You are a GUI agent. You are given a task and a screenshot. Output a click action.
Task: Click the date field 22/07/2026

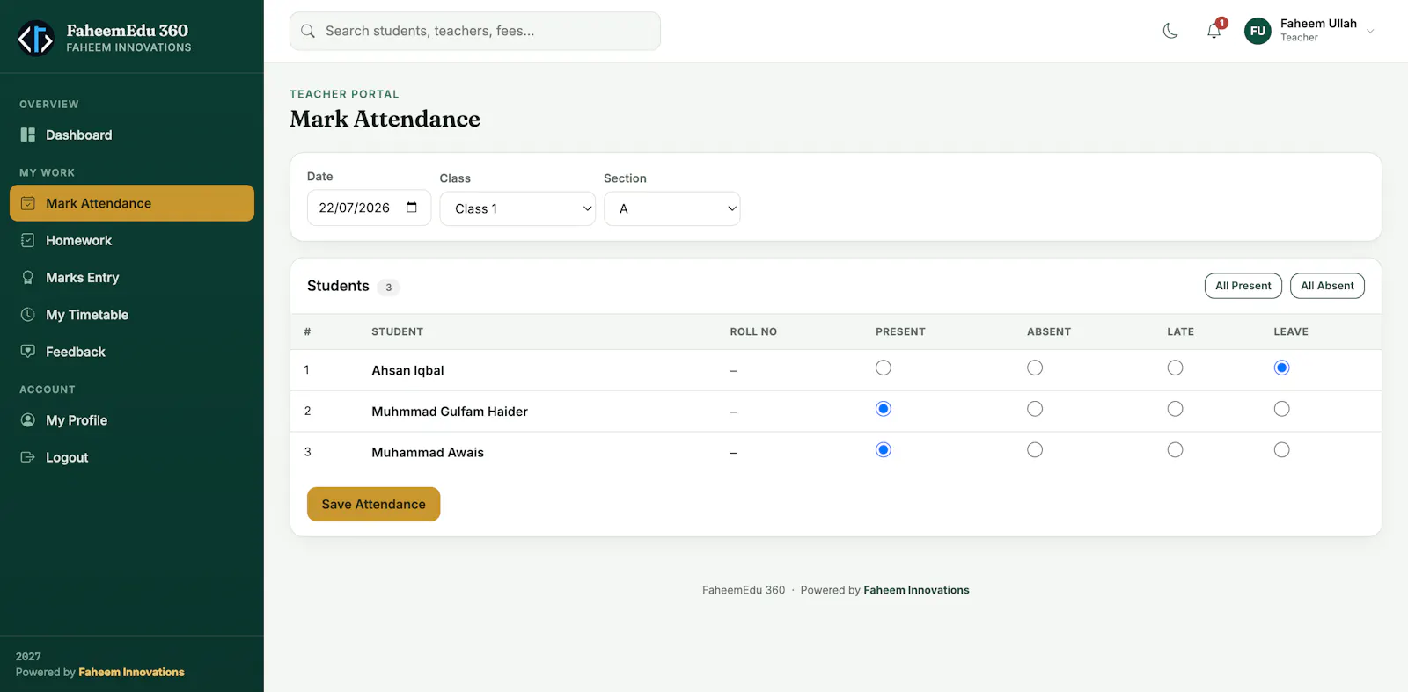coord(369,208)
